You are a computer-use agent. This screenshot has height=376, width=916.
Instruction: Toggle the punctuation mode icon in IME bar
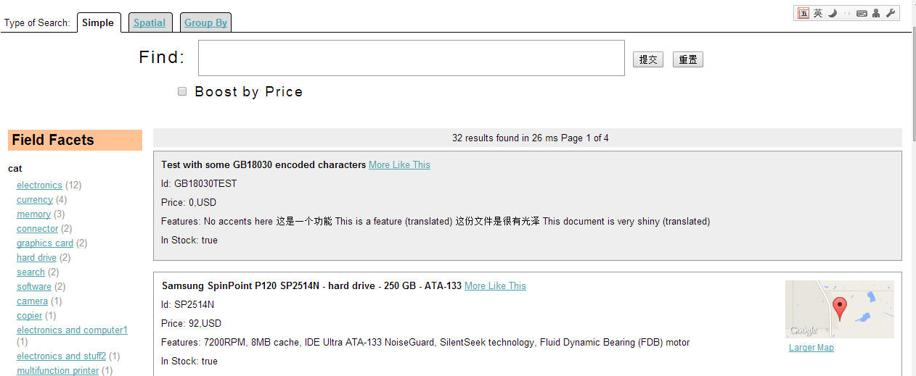click(x=847, y=13)
